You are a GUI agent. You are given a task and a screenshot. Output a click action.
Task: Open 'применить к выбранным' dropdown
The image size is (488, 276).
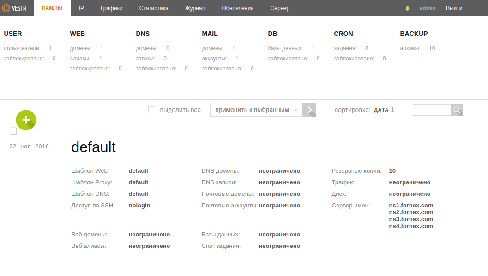tap(256, 110)
